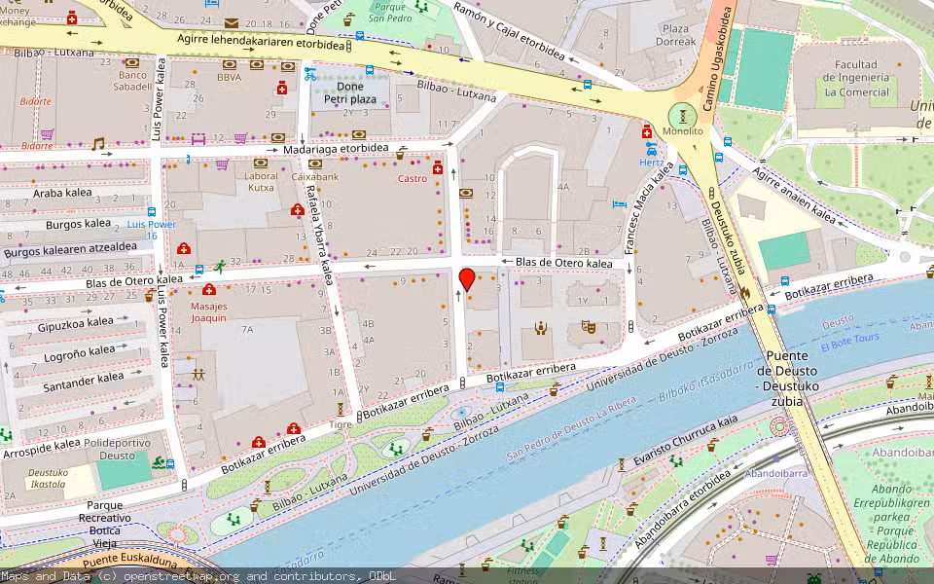
Task: Open the theatre masks icon near Universidad de Deusto
Action: pos(589,326)
